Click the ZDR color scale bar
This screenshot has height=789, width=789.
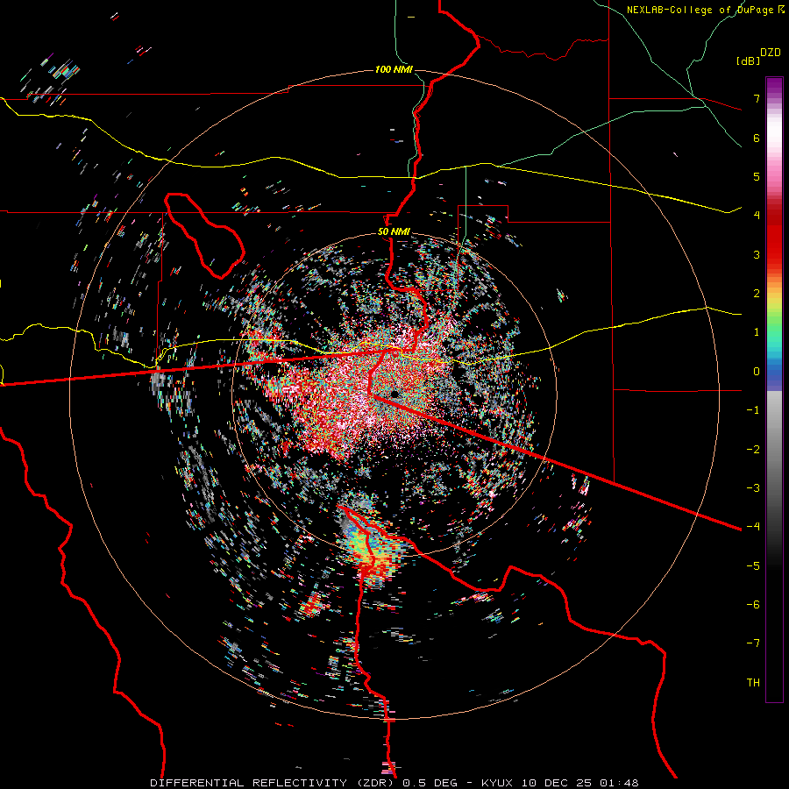point(774,389)
